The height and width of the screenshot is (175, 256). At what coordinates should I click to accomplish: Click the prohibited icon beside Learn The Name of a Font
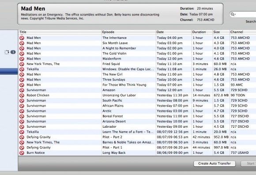(22, 132)
